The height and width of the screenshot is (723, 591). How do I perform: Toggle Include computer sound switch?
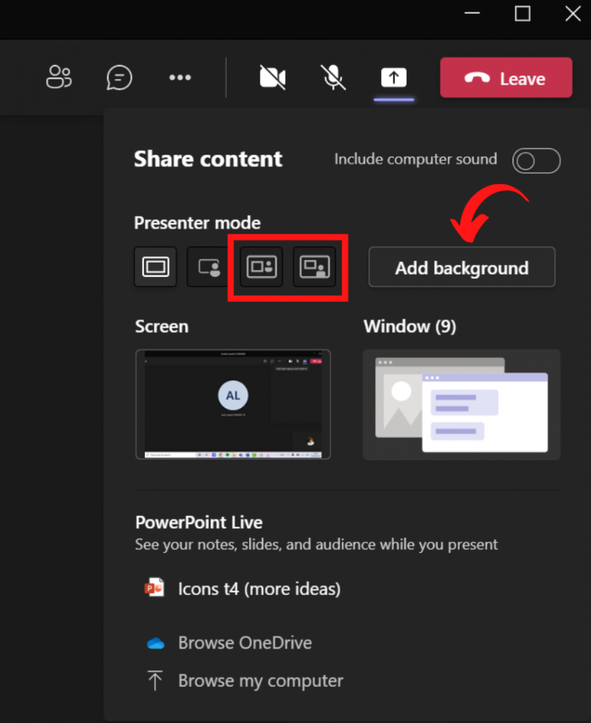point(536,160)
